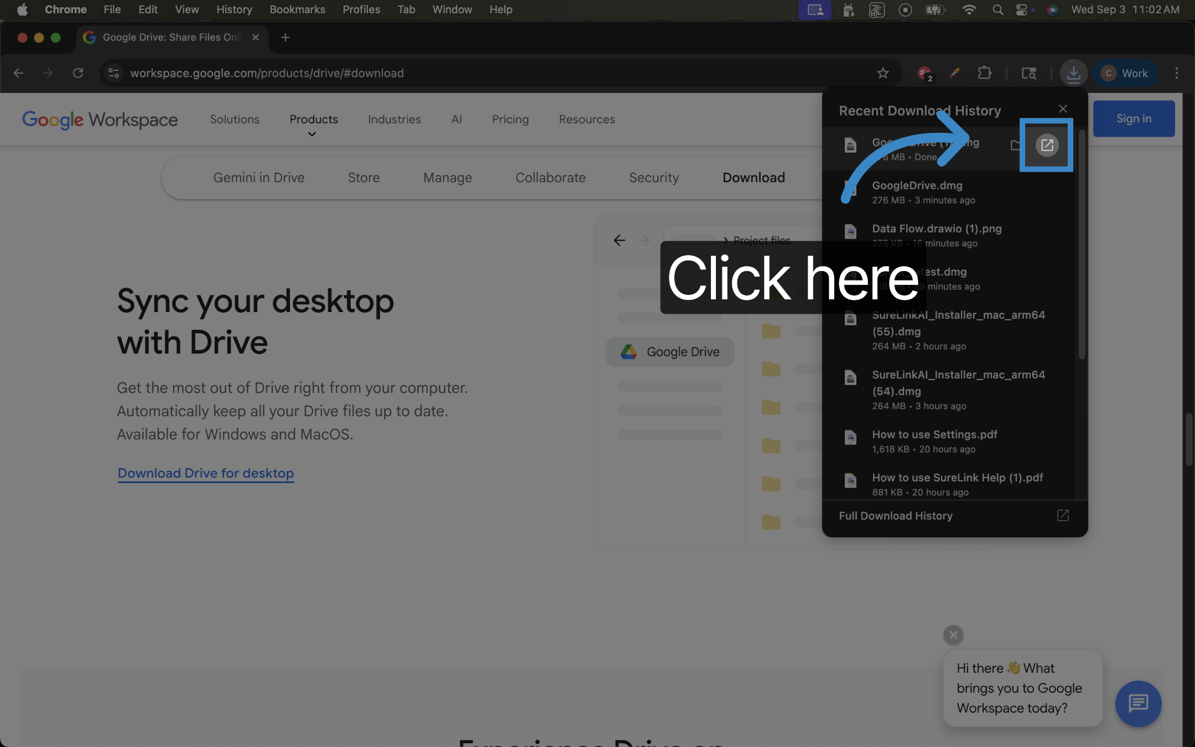Open Chrome three-dot menu
1195x747 pixels.
pos(1176,73)
